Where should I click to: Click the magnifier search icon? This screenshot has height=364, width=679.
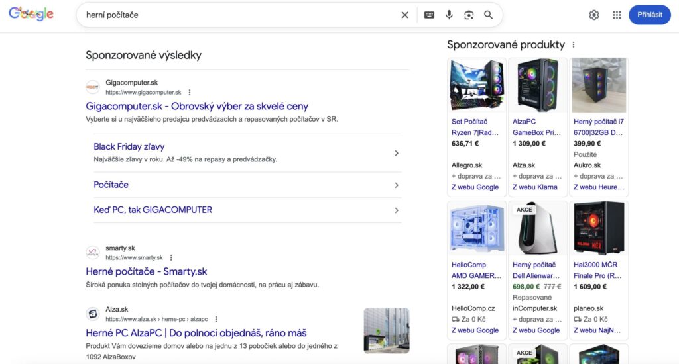tap(489, 15)
